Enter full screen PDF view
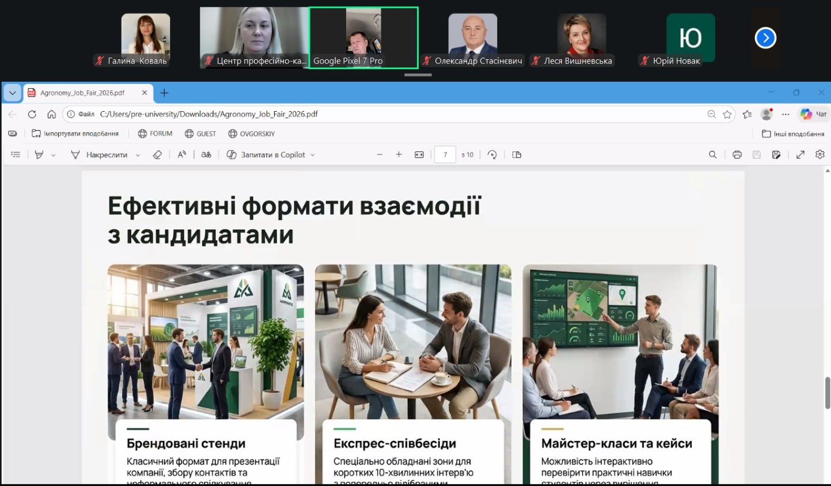The width and height of the screenshot is (831, 486). tap(800, 155)
